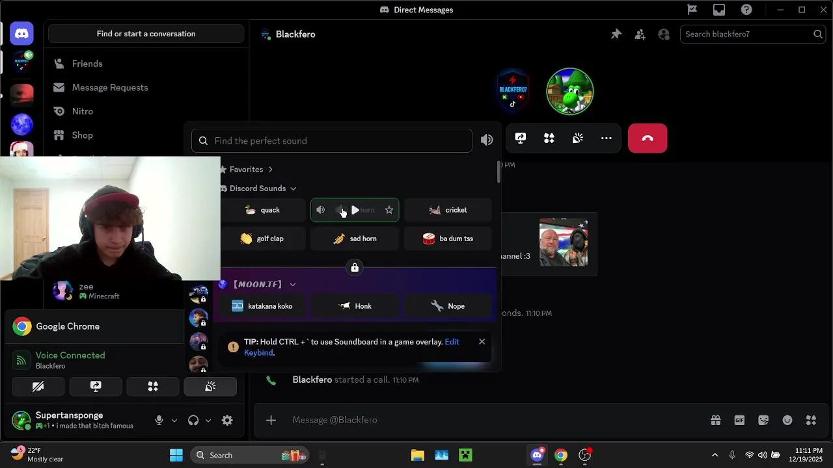Click the Search blackfero7 field
The width and height of the screenshot is (833, 468).
point(753,34)
